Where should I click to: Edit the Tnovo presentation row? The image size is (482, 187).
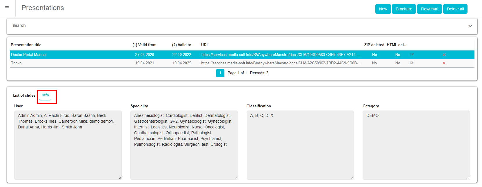pyautogui.click(x=412, y=63)
